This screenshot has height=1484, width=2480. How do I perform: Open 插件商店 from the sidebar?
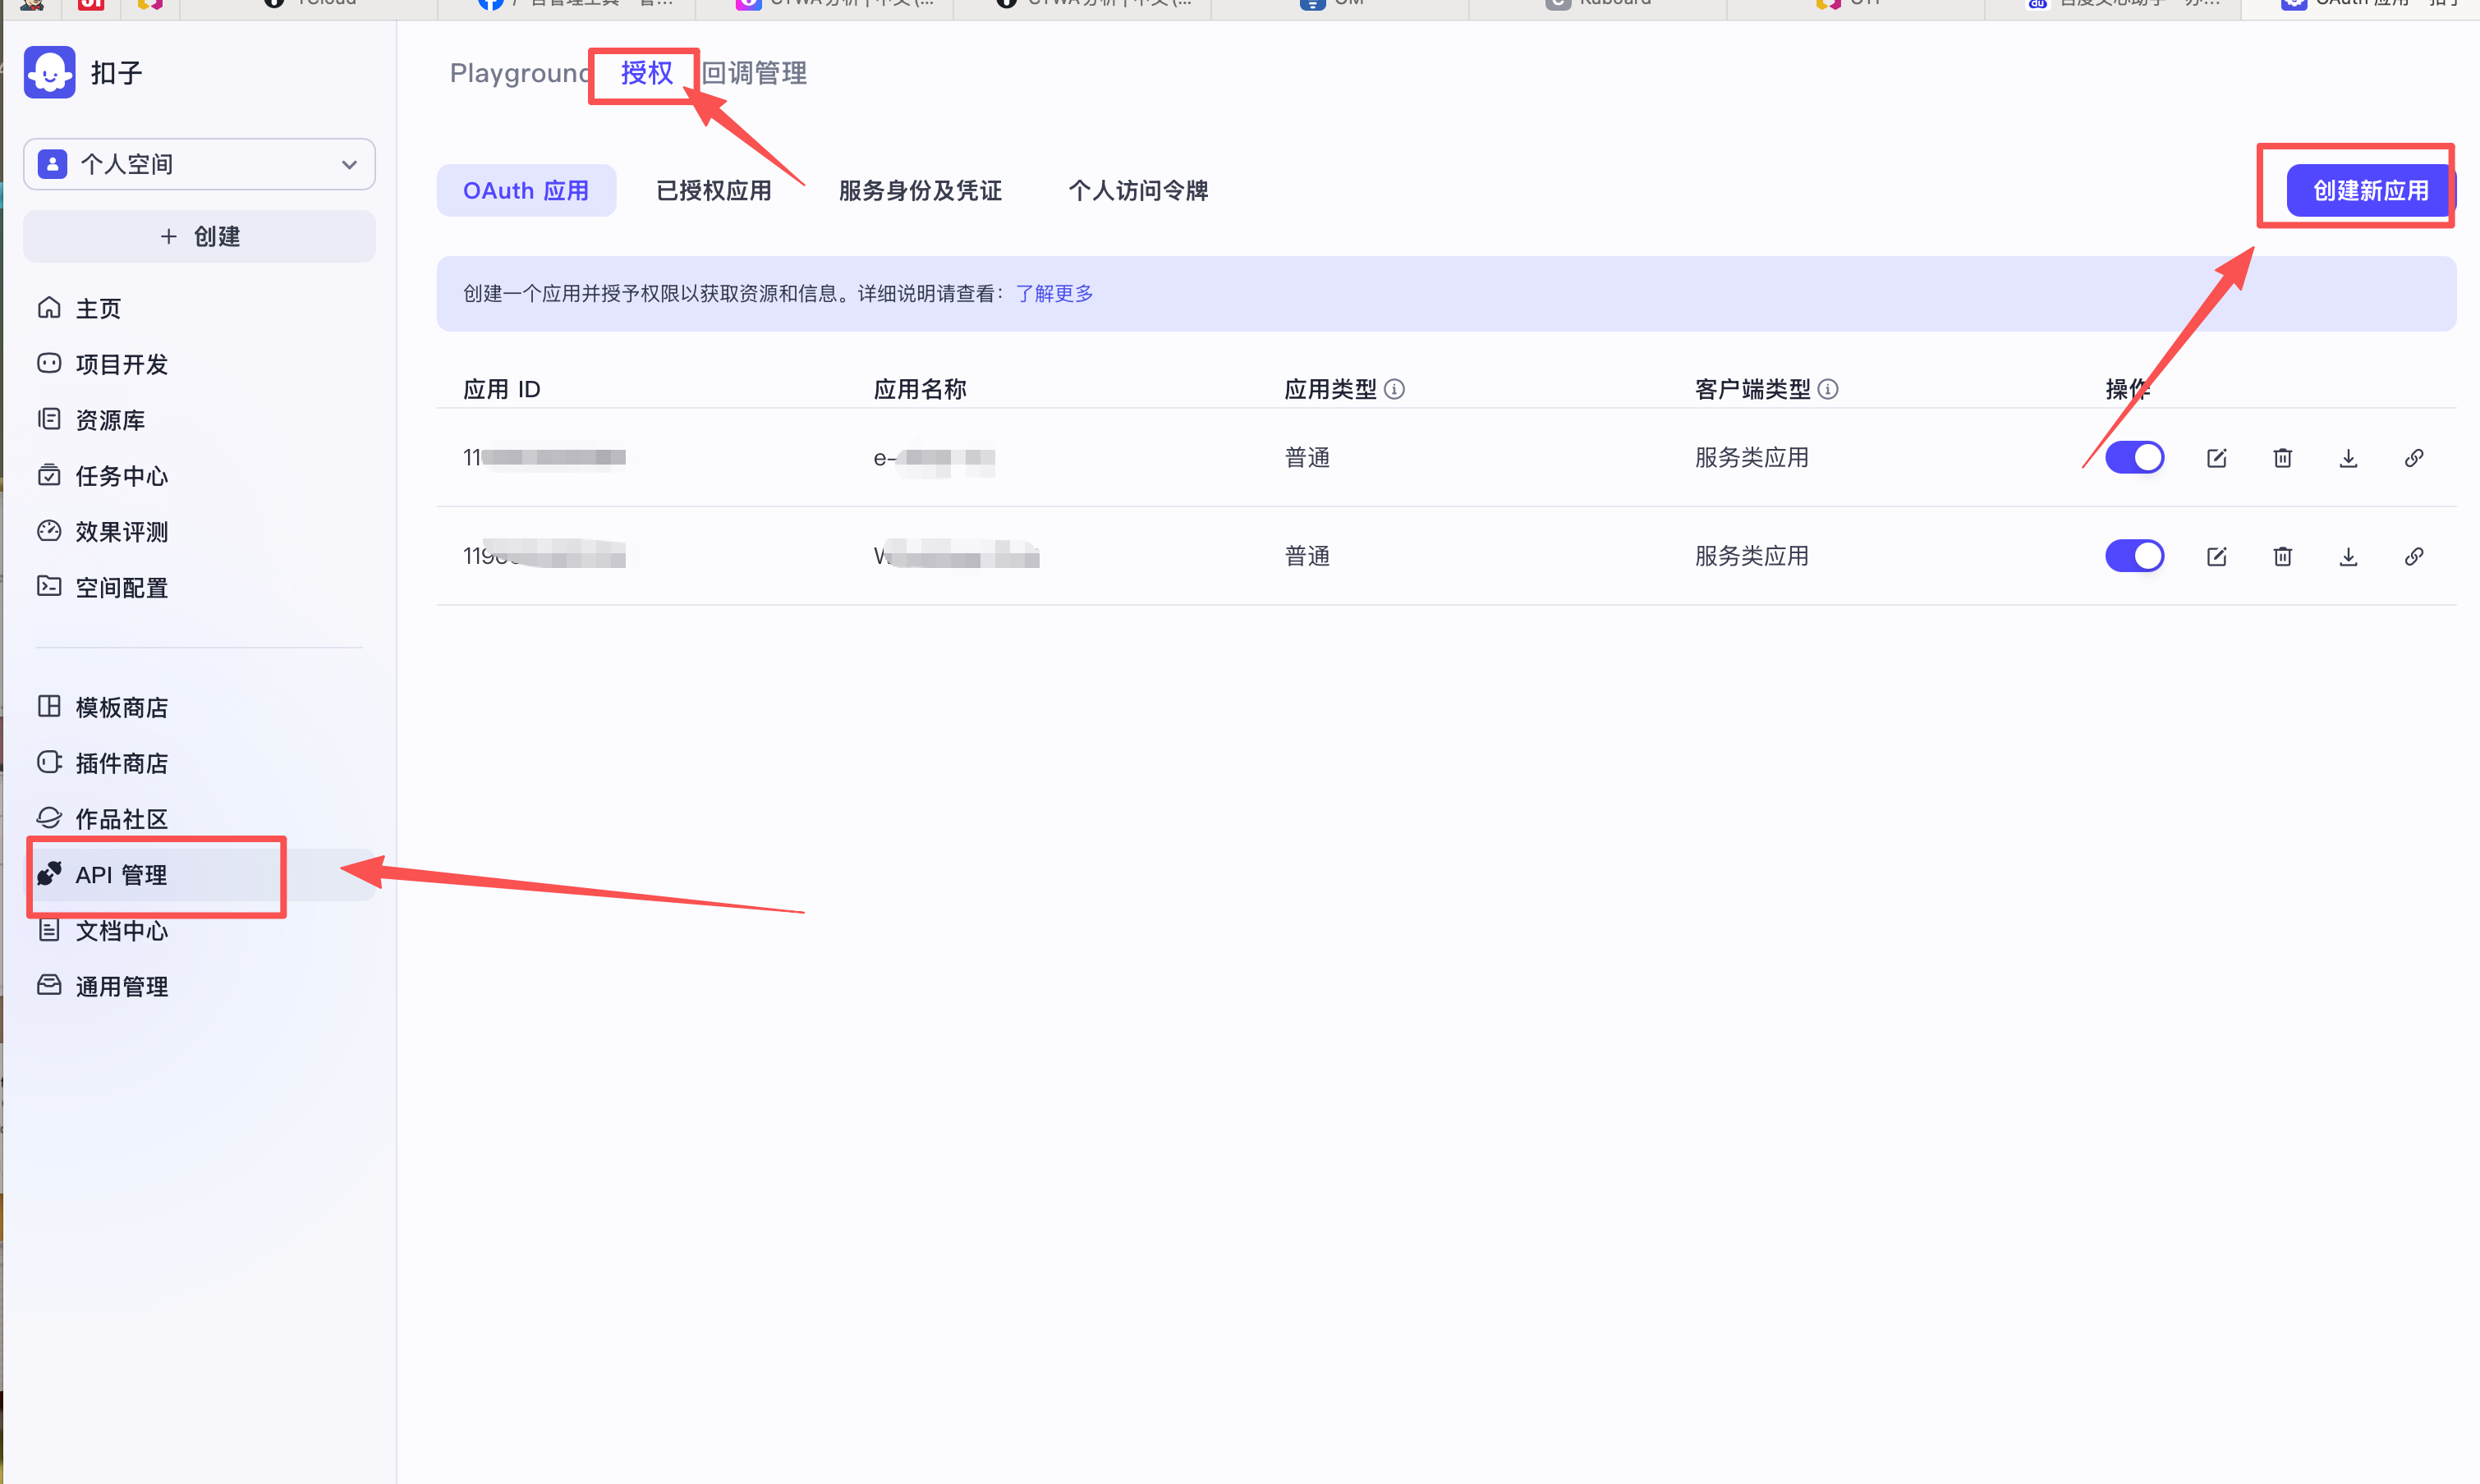[x=121, y=763]
